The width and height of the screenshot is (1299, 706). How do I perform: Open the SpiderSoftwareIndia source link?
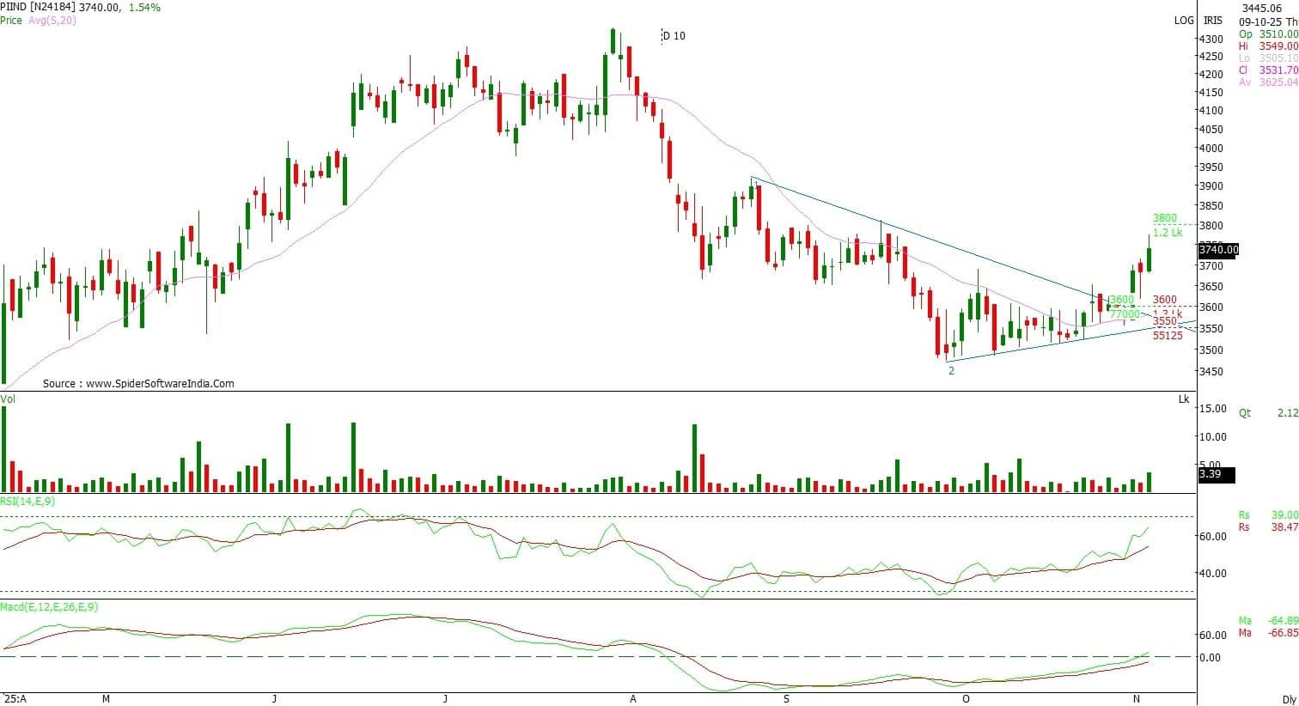(138, 384)
